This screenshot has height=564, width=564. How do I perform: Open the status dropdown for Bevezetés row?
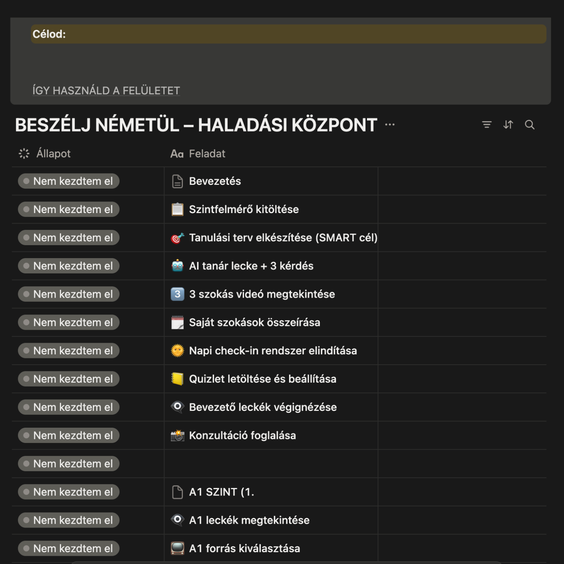69,181
